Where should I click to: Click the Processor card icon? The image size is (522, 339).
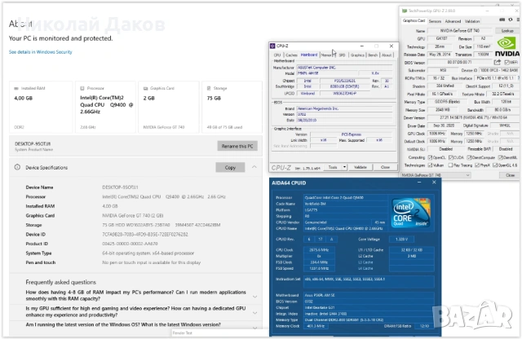(82, 89)
